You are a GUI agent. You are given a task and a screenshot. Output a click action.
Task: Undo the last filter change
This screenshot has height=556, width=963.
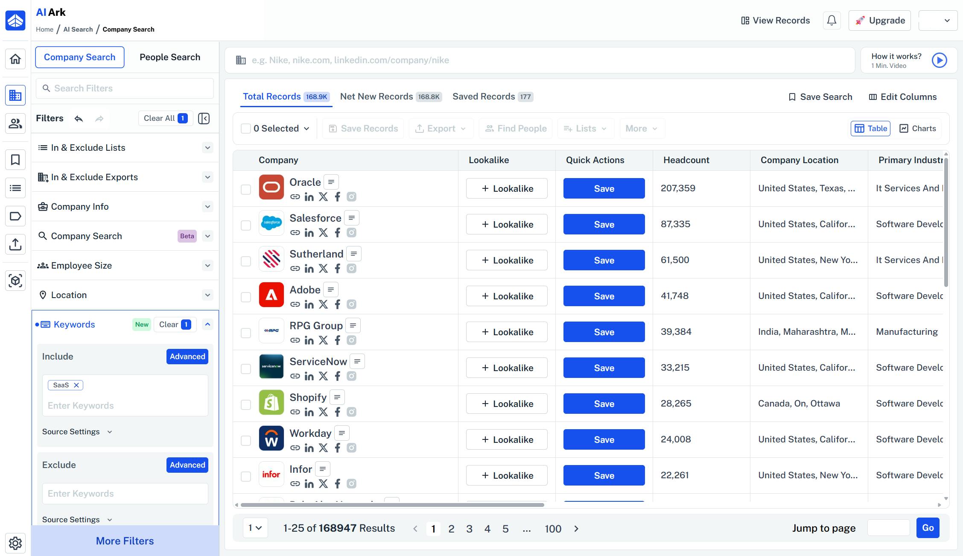pyautogui.click(x=79, y=118)
